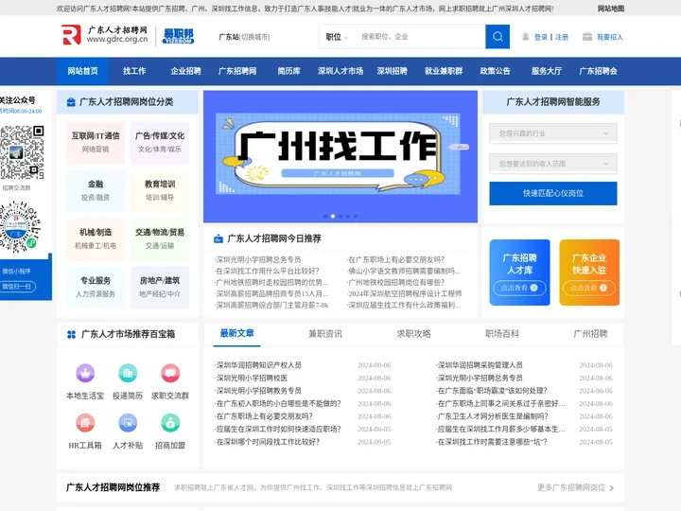This screenshot has height=511, width=681.
Task: Open article 深圳华润招聘采购管理人员
Action: [480, 365]
